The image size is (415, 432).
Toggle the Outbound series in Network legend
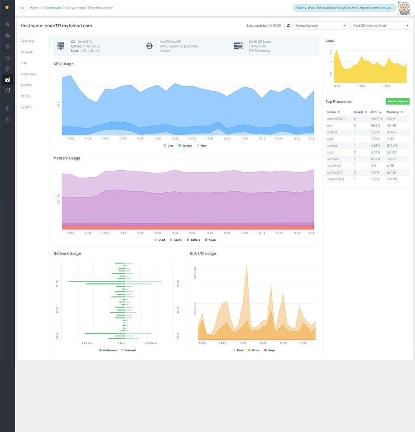click(x=107, y=350)
